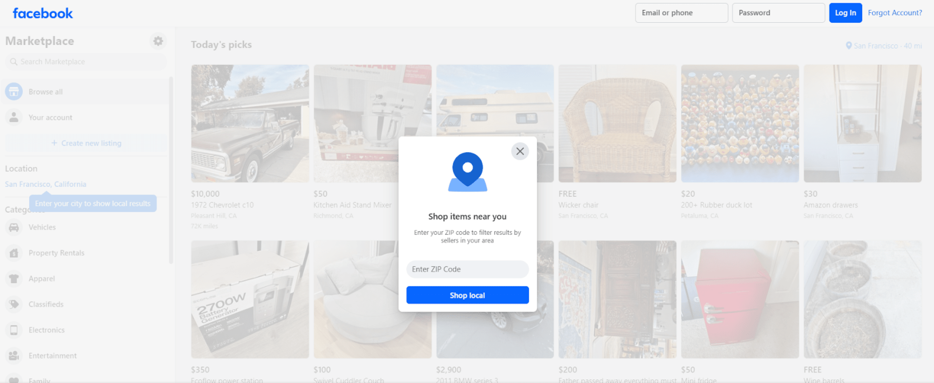Click the San Francisco · 40 mi link
The image size is (934, 383).
pyautogui.click(x=888, y=46)
